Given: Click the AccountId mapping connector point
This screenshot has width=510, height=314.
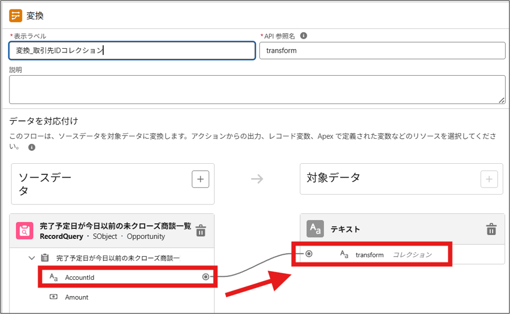Looking at the screenshot, I should [206, 277].
